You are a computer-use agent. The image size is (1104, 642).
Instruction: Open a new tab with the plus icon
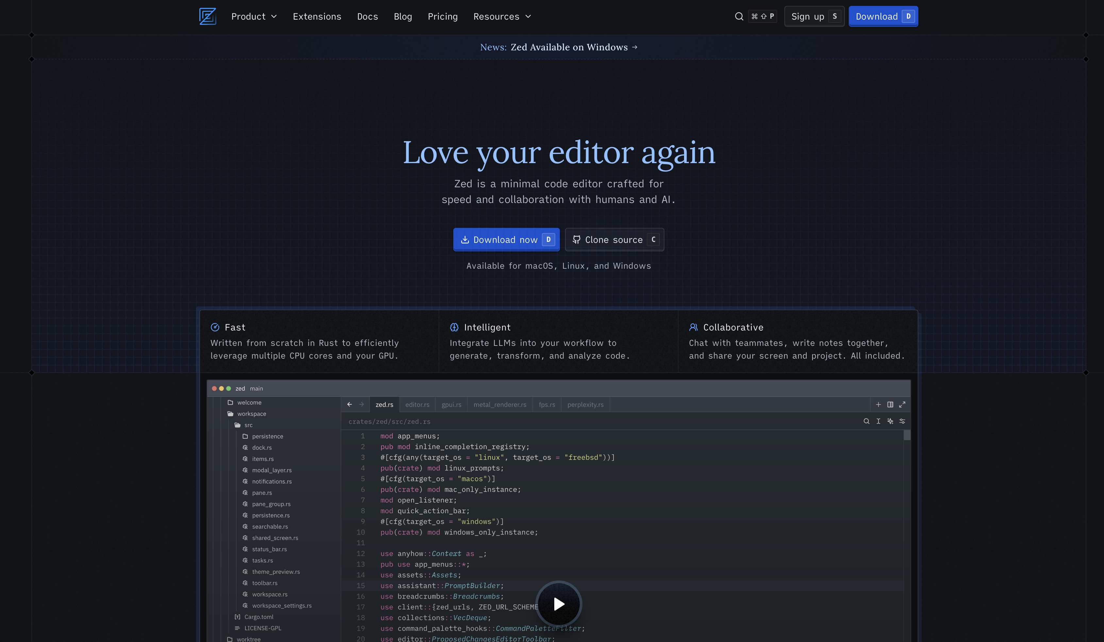pyautogui.click(x=878, y=404)
